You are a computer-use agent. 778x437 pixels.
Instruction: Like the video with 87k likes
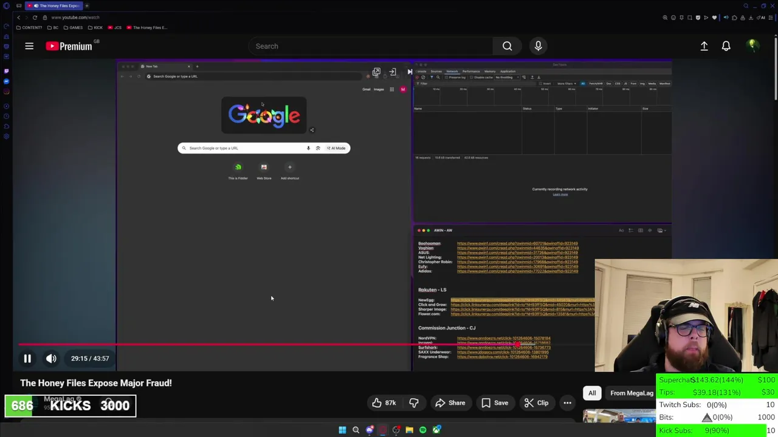(384, 403)
